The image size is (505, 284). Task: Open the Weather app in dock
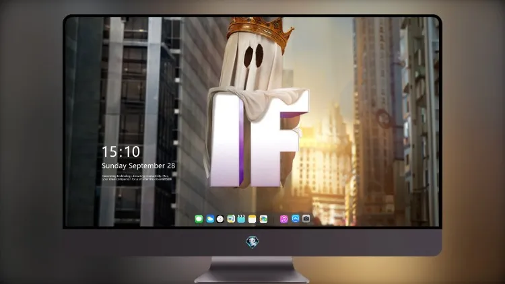click(x=209, y=219)
